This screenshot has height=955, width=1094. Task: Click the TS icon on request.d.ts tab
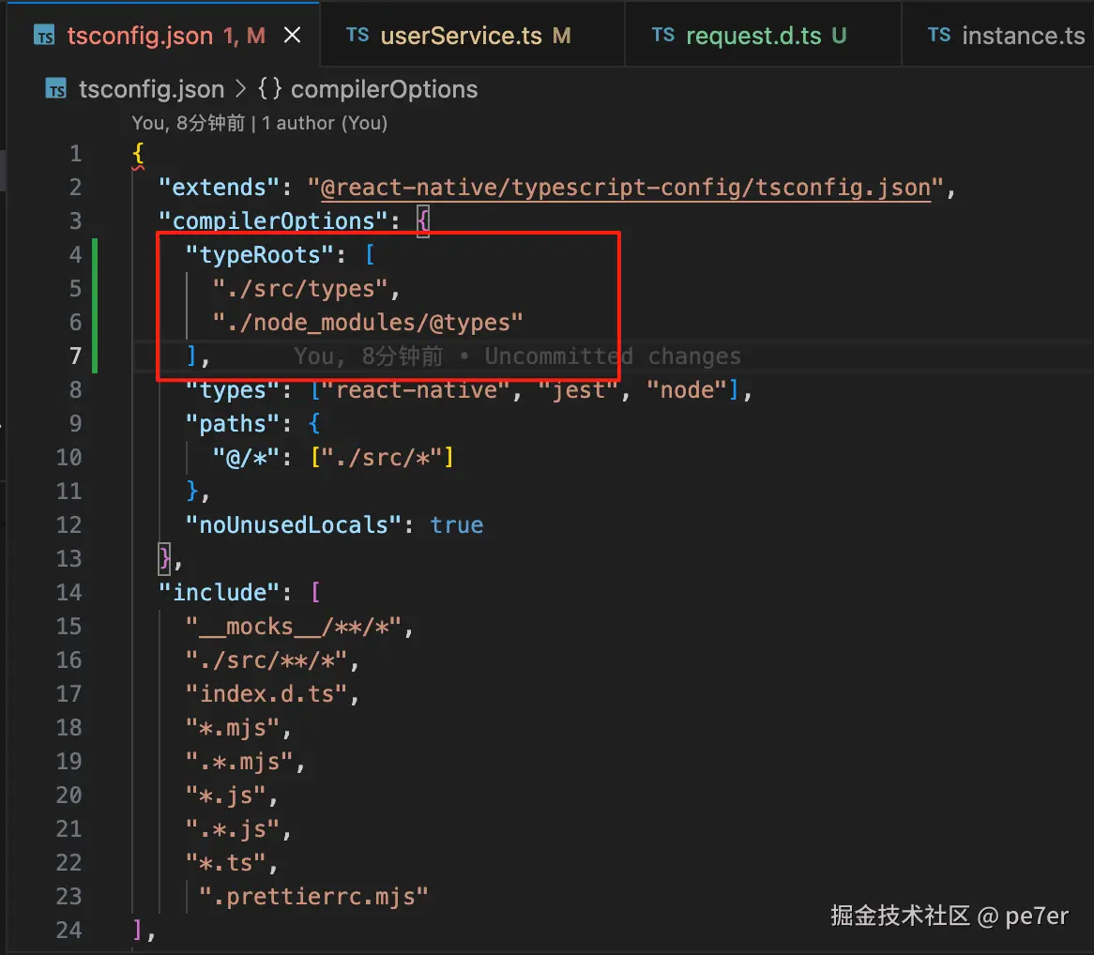click(x=662, y=35)
